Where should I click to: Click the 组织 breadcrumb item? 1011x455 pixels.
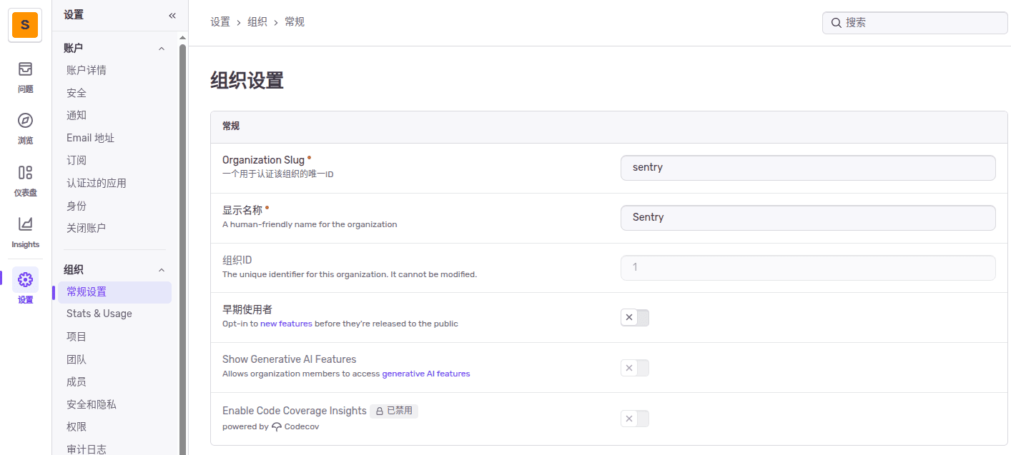pos(257,22)
